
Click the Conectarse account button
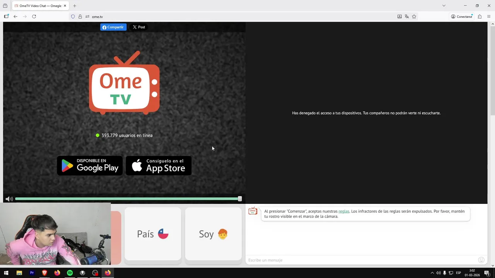coord(462,17)
